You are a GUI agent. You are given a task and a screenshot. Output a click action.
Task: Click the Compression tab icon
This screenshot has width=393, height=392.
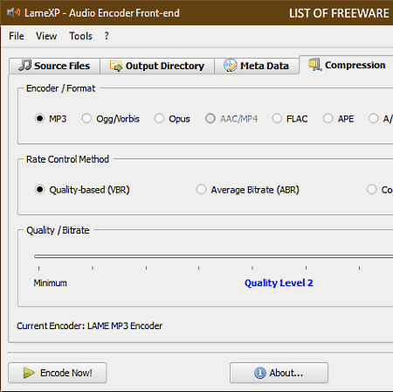[315, 65]
